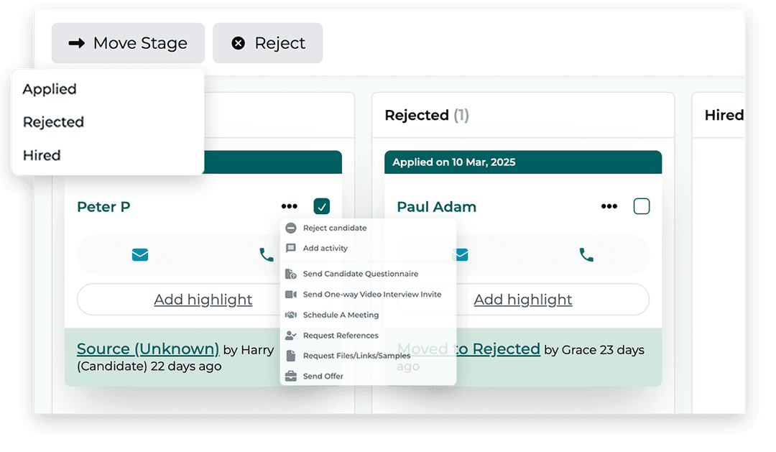The width and height of the screenshot is (776, 452).
Task: Open the Move Stage dropdown
Action: (128, 43)
